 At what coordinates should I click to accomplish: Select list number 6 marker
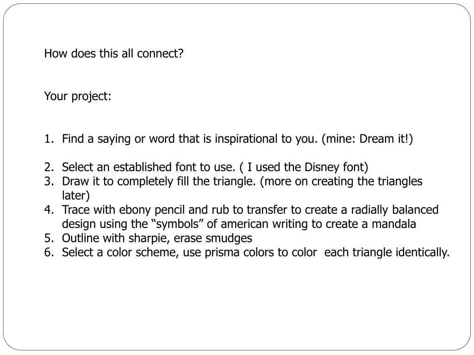pyautogui.click(x=49, y=252)
